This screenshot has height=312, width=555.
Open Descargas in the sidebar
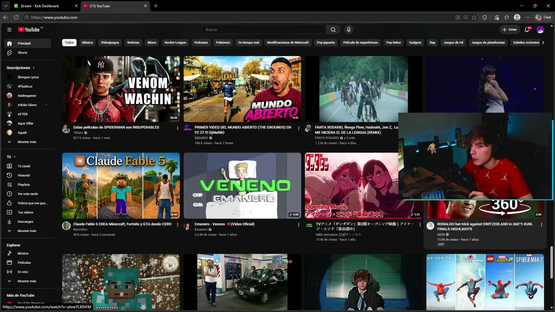click(x=28, y=221)
